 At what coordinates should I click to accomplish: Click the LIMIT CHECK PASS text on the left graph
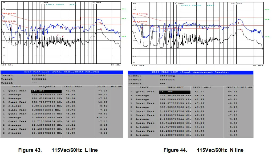61,5
